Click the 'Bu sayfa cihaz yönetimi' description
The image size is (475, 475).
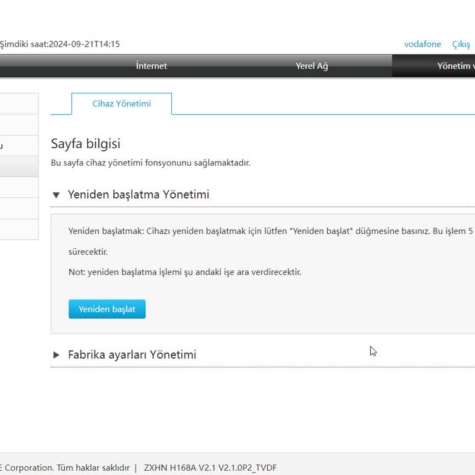click(150, 163)
